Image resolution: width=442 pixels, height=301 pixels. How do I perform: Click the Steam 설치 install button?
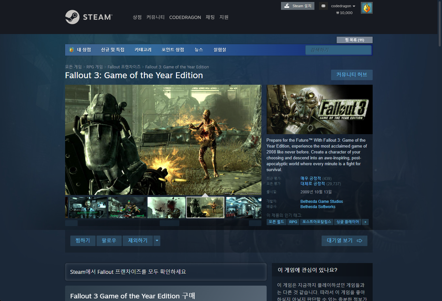(298, 6)
